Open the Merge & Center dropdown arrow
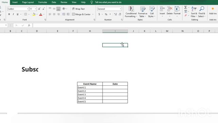The height and width of the screenshot is (123, 218). [93, 14]
